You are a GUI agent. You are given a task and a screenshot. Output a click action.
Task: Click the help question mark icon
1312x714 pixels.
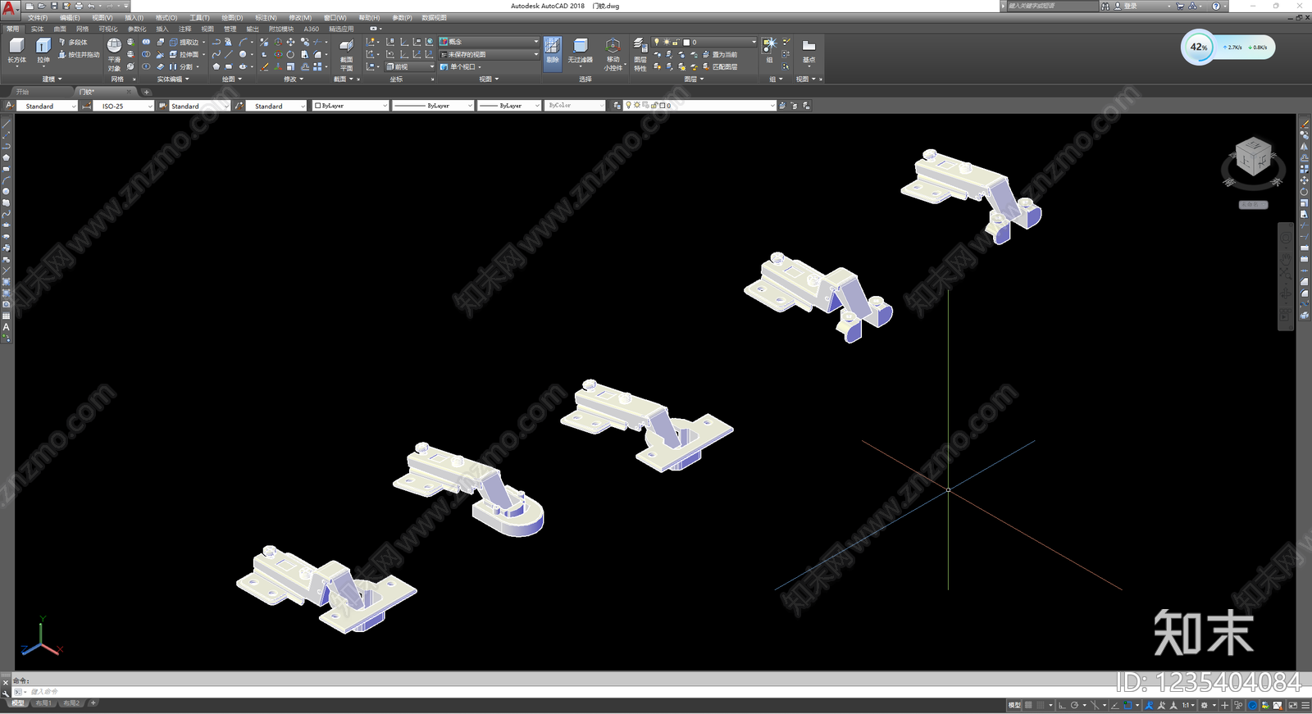1216,6
